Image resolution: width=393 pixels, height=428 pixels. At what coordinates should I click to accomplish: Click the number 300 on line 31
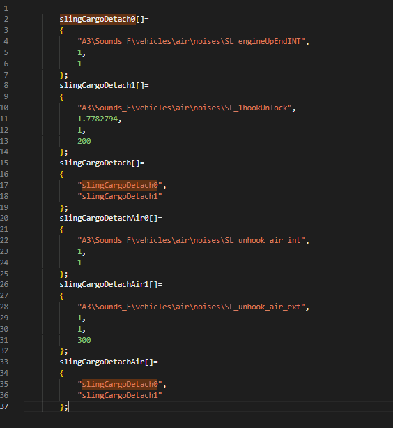pyautogui.click(x=84, y=340)
